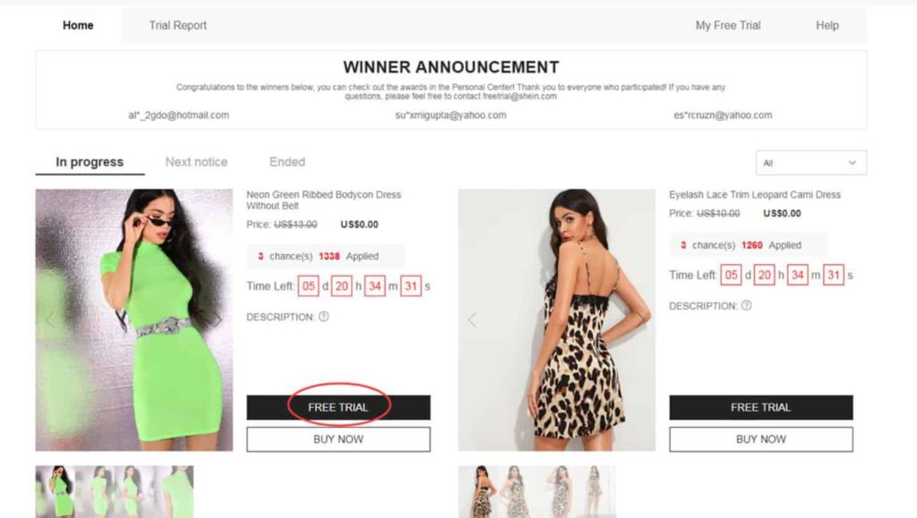Click the chevron arrow in the All dropdown
This screenshot has height=518, width=917.
tap(853, 163)
